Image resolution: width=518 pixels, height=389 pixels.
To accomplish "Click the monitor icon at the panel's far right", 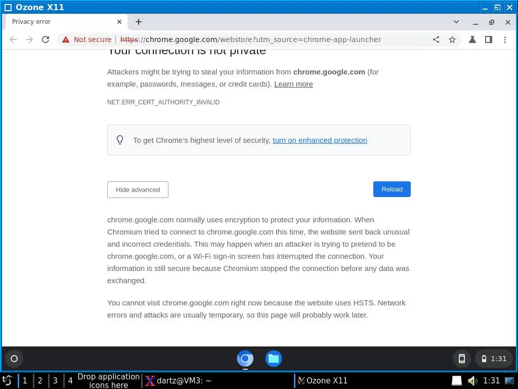I will point(509,381).
